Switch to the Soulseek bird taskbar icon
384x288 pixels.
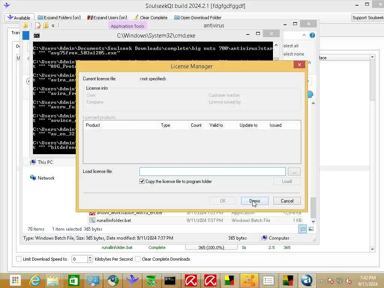point(132,280)
